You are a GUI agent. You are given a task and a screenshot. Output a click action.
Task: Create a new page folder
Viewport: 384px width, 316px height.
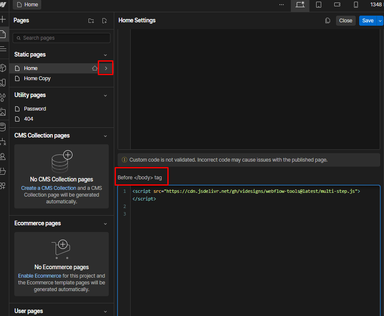tap(91, 21)
